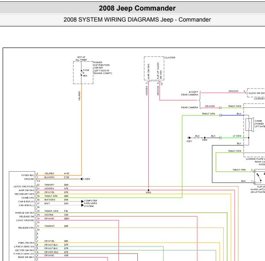Click the 'G304' ground label
Screen dimensions: 265x261
pyautogui.click(x=87, y=179)
